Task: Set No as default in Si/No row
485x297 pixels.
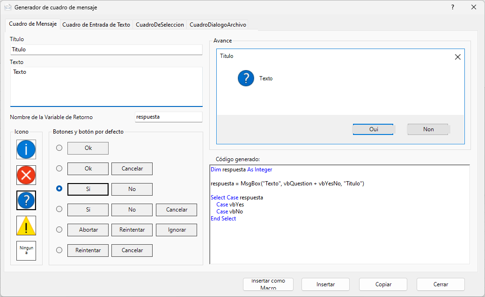Action: click(x=132, y=189)
